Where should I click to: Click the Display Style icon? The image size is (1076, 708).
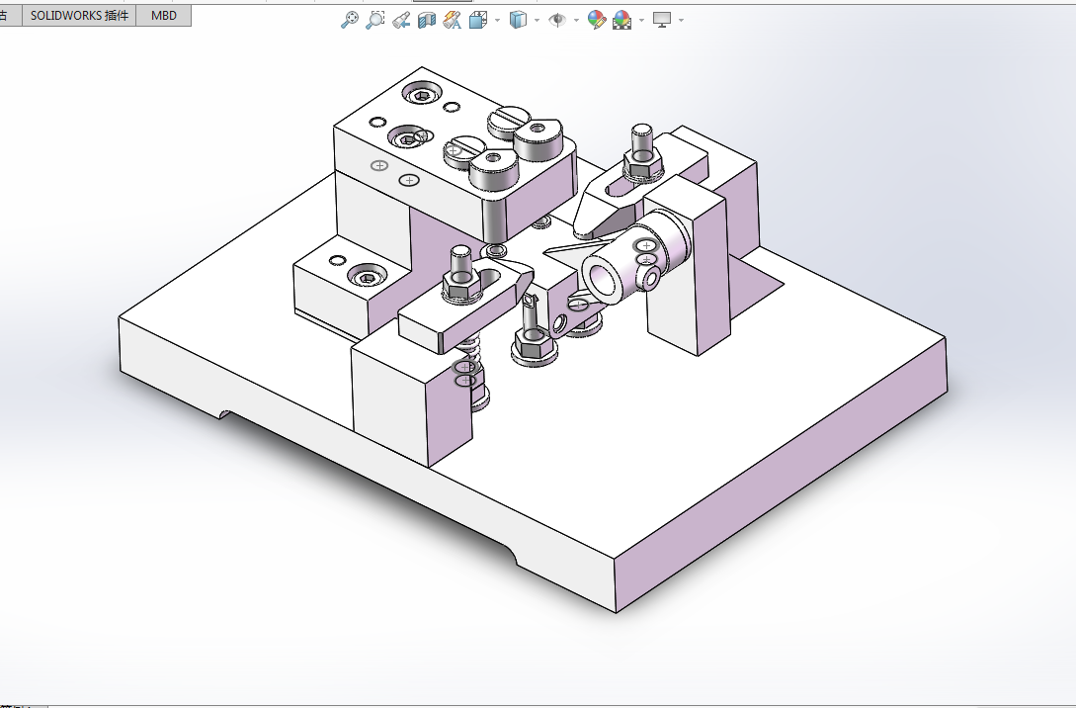click(x=518, y=20)
